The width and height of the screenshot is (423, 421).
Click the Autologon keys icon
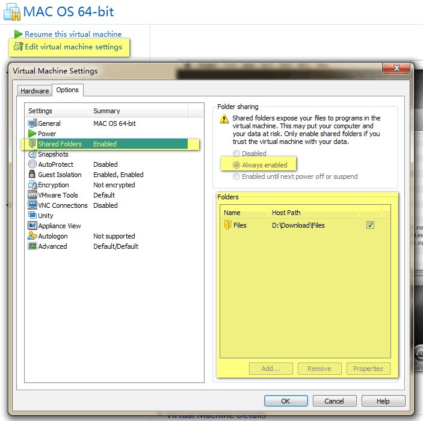click(x=32, y=235)
